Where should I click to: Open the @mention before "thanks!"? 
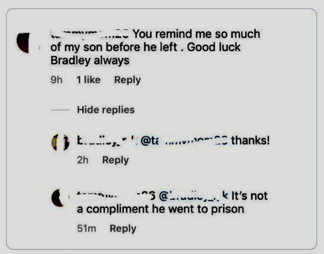click(184, 141)
